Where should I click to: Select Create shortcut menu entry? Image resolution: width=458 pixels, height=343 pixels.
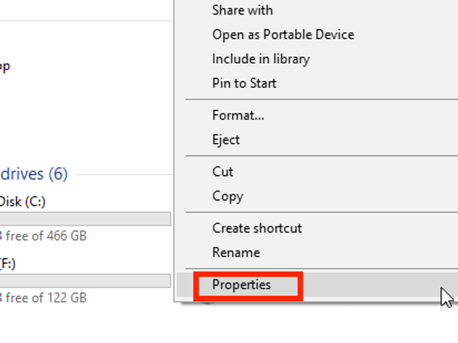point(257,228)
